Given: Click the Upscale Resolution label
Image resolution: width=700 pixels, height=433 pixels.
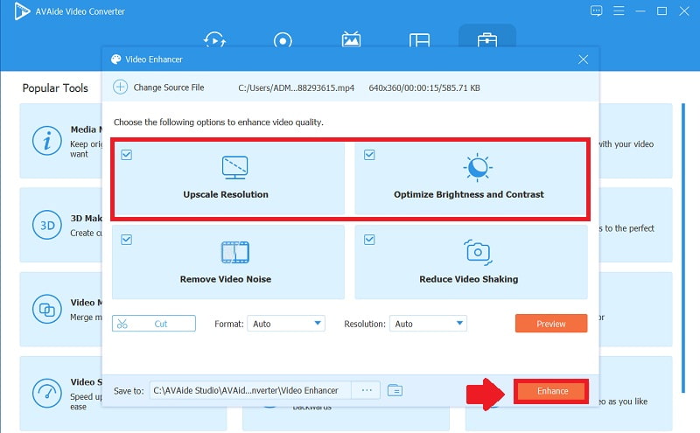Looking at the screenshot, I should coord(226,194).
